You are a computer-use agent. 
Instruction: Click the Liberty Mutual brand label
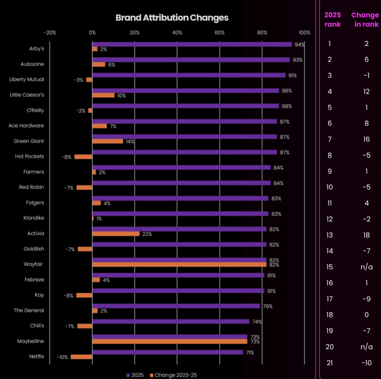[x=26, y=79]
